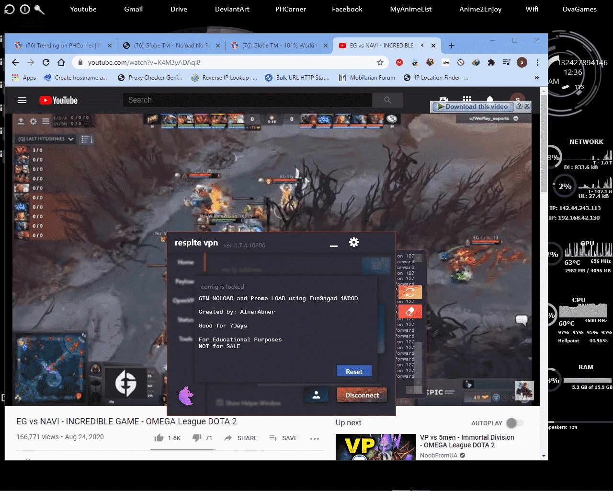Open the IP Location Finder bookmark

click(x=436, y=78)
